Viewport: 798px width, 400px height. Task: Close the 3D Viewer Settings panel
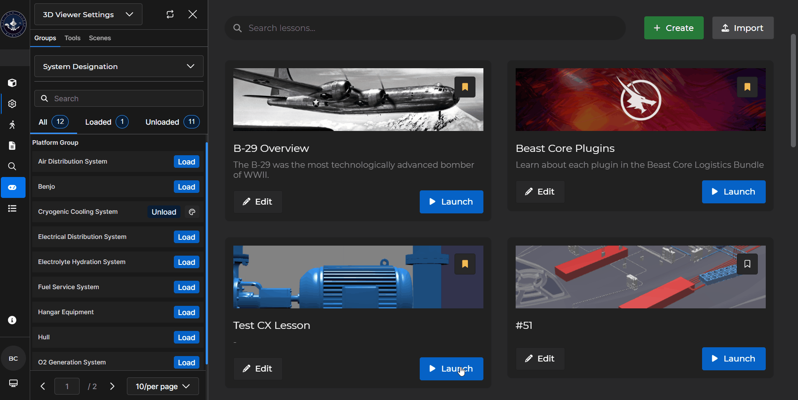(193, 14)
